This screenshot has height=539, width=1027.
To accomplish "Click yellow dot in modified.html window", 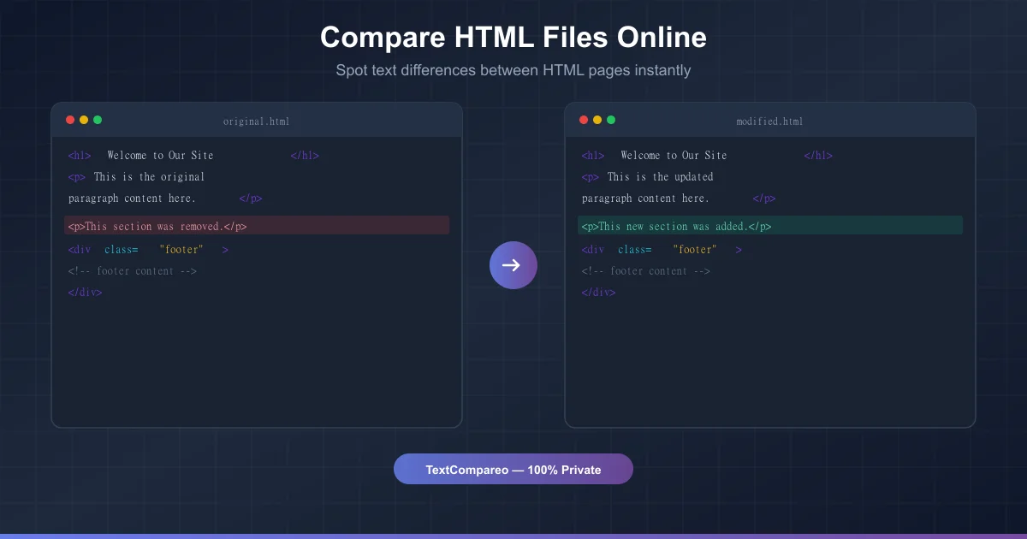I will (x=597, y=120).
